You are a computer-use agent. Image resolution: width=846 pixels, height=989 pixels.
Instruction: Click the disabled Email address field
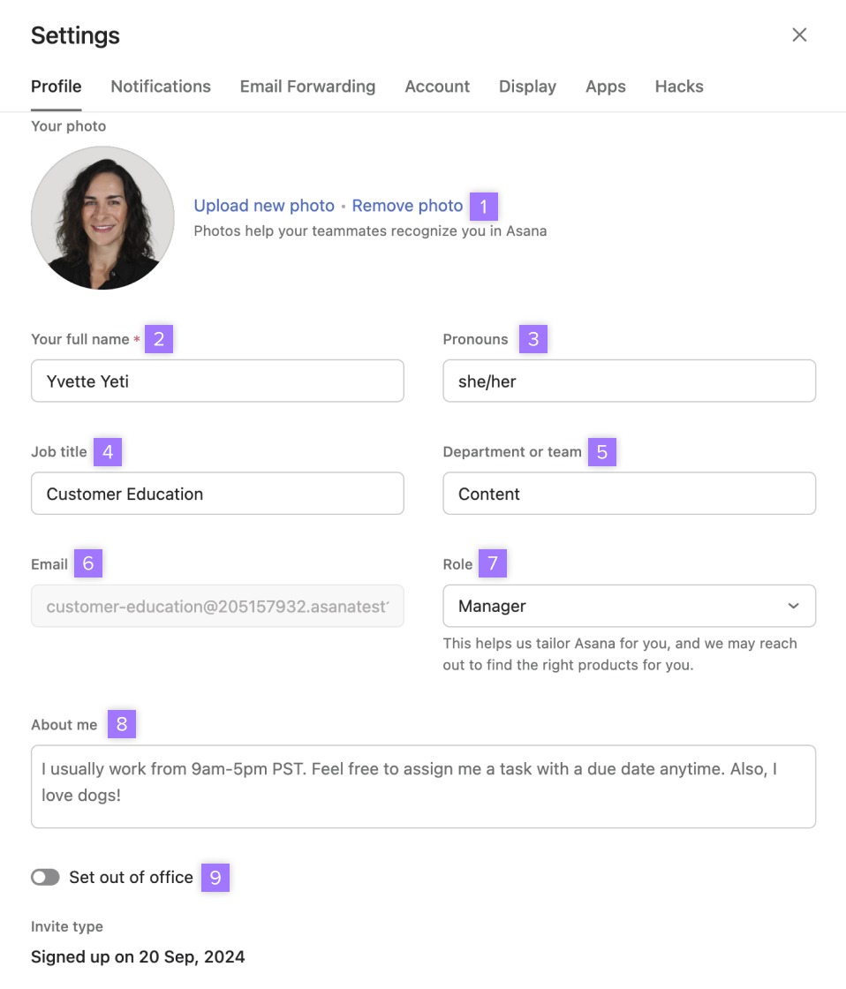pyautogui.click(x=217, y=606)
